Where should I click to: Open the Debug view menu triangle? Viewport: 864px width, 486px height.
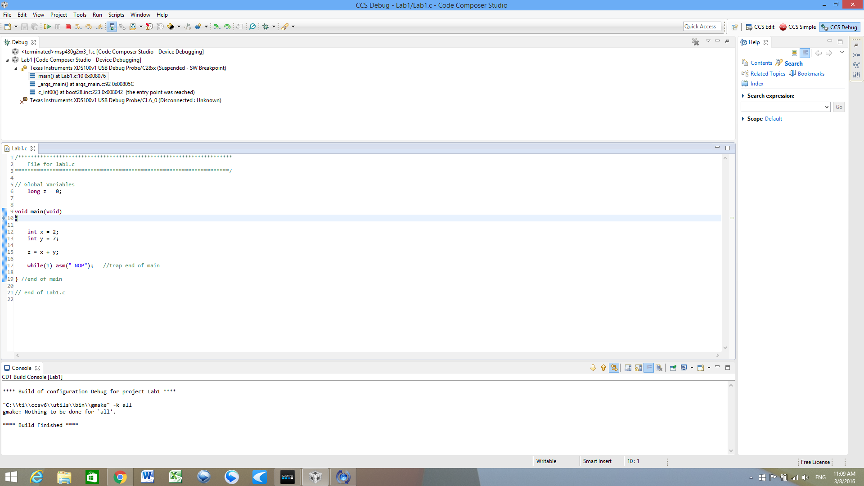[x=708, y=41]
